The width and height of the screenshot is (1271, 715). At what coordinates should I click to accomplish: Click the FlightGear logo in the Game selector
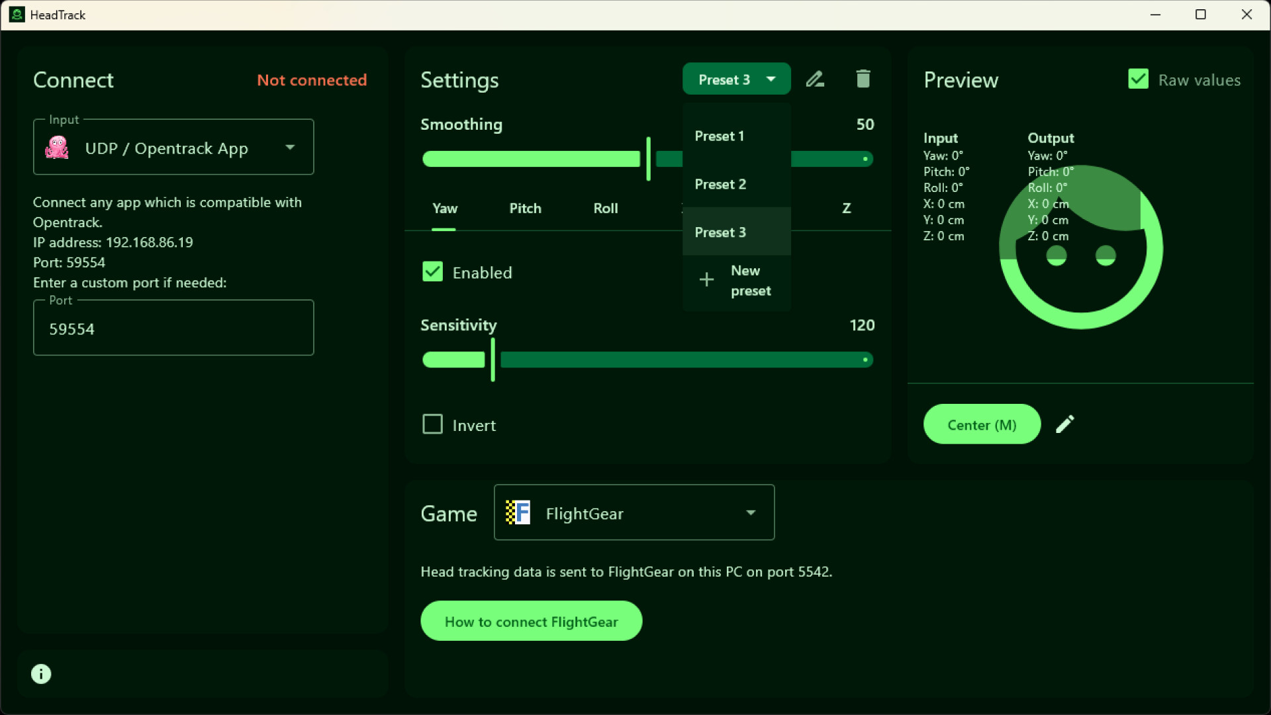tap(520, 512)
